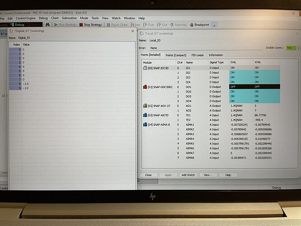
Task: Adjust the Enable Comm. stepper arrows
Action: (298, 48)
